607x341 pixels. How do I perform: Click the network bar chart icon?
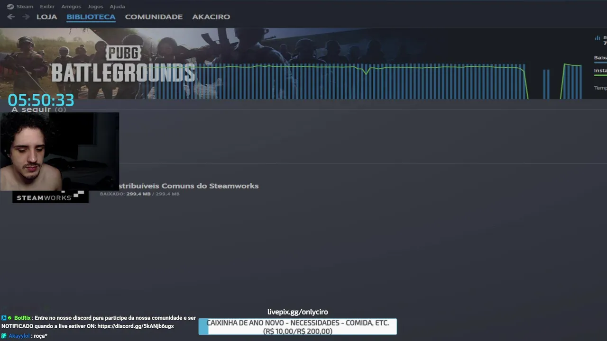point(598,38)
